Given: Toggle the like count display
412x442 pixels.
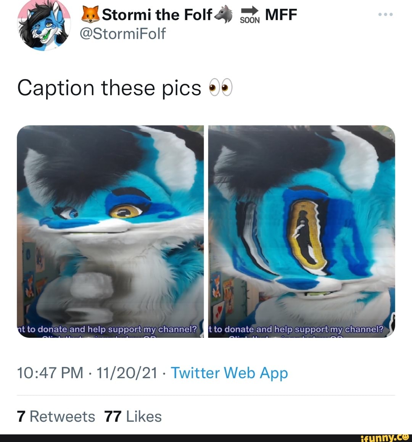Looking at the screenshot, I should 132,416.
